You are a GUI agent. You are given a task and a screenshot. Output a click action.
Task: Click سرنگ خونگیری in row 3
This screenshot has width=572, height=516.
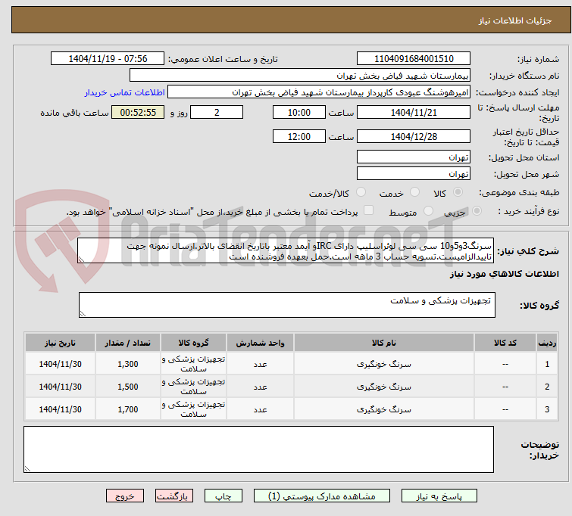(x=384, y=409)
